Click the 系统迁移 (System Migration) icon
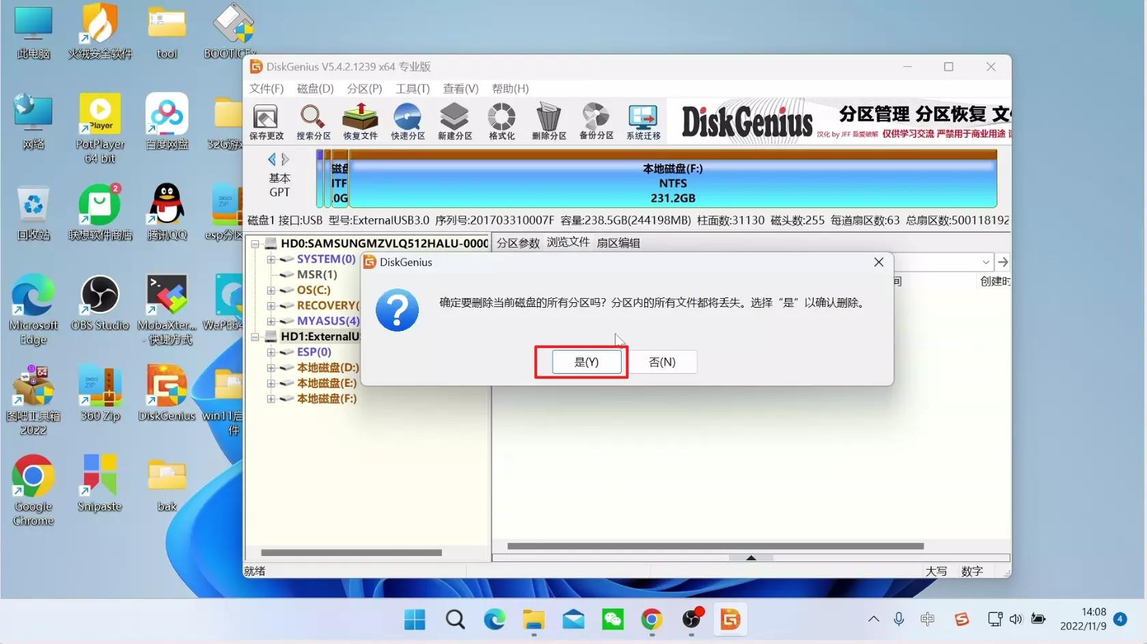This screenshot has height=644, width=1147. pos(642,121)
